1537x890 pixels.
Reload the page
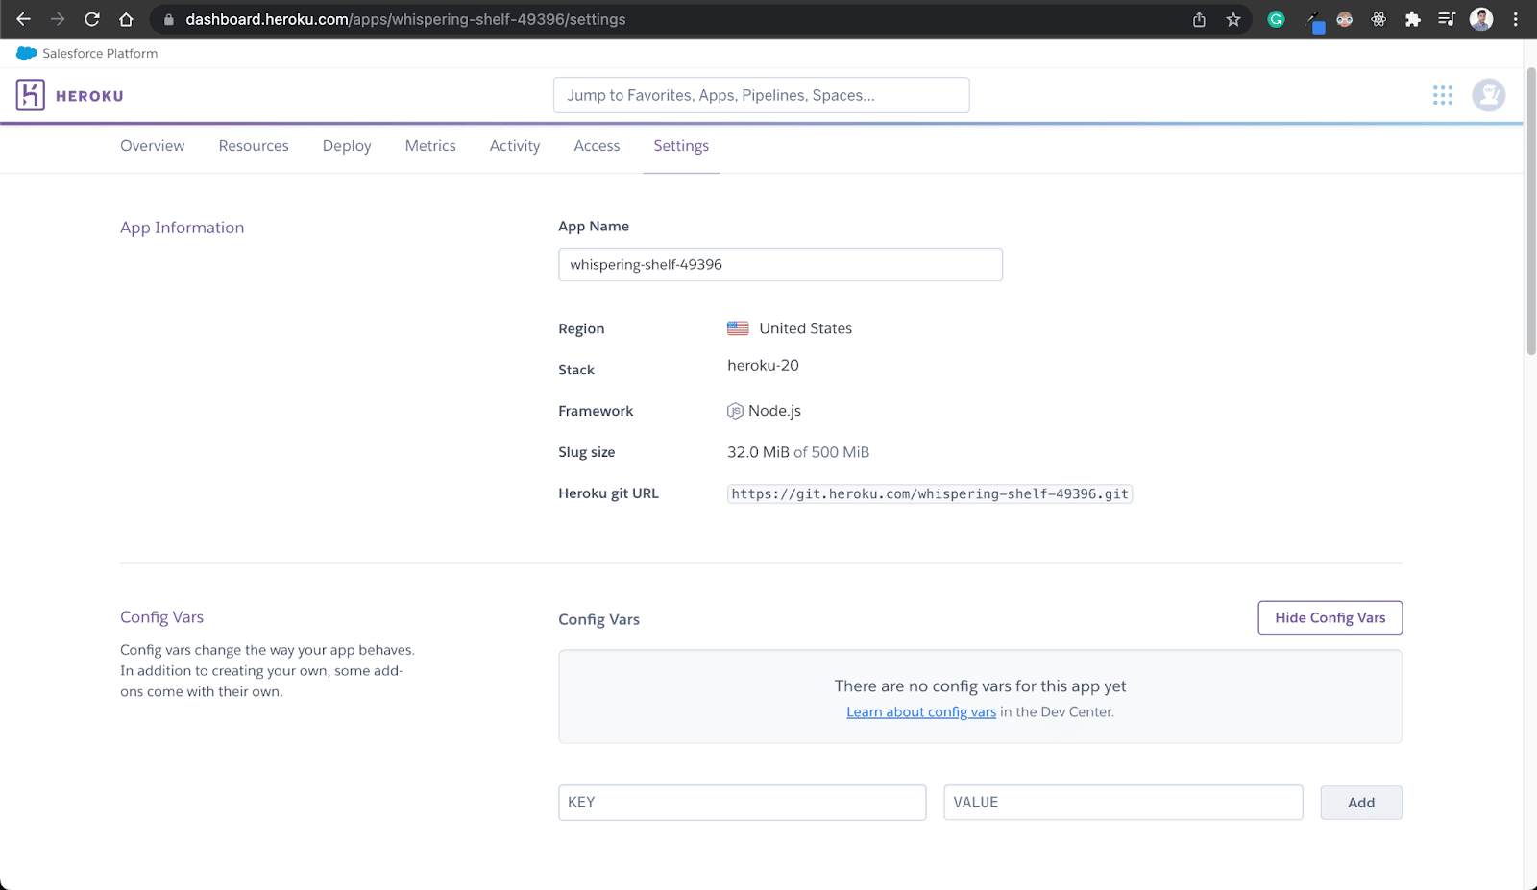[x=92, y=19]
